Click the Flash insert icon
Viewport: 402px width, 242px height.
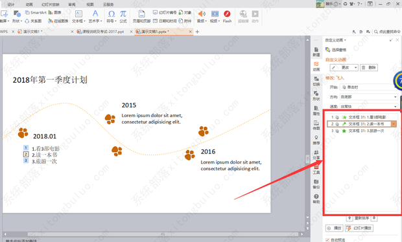click(227, 16)
